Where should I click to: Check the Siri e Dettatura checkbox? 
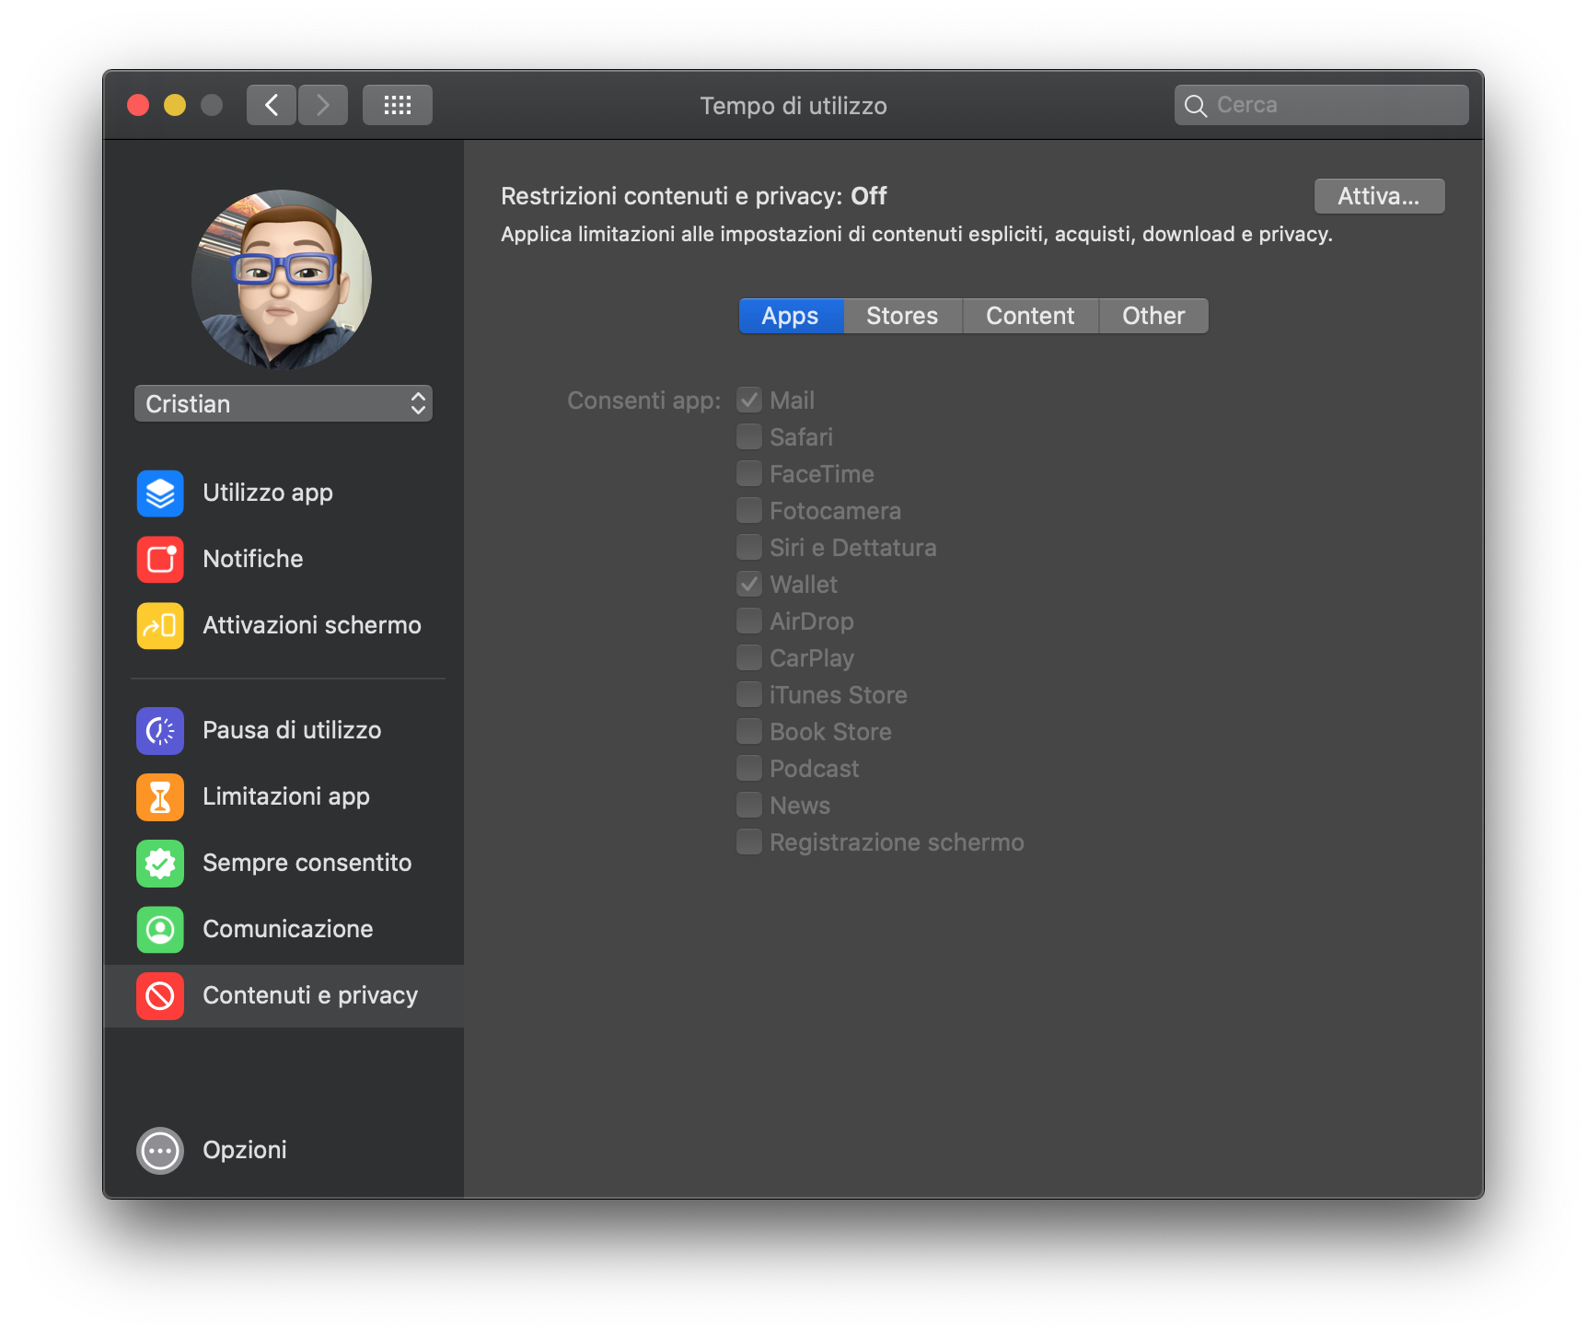pyautogui.click(x=749, y=548)
